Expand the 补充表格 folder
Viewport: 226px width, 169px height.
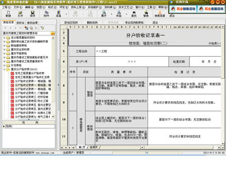coord(5,65)
